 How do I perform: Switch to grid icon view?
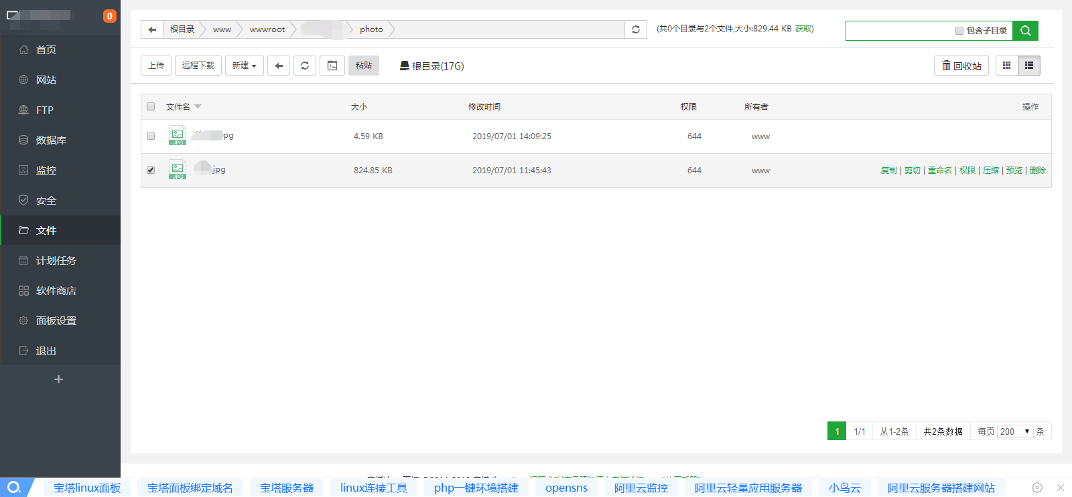click(1006, 66)
